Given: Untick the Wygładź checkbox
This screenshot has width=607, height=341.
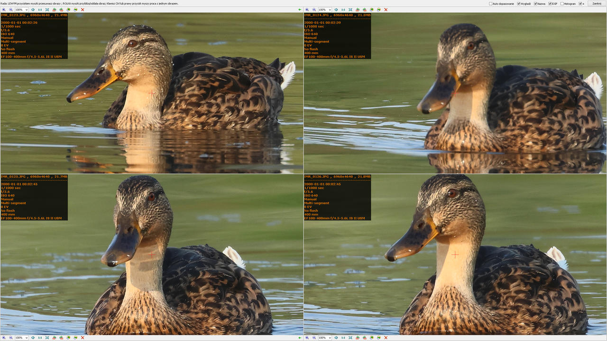Looking at the screenshot, I should click(519, 3).
